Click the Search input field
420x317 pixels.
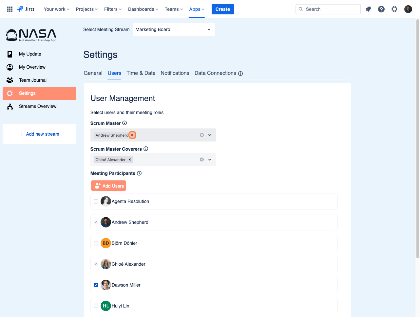[x=328, y=9]
